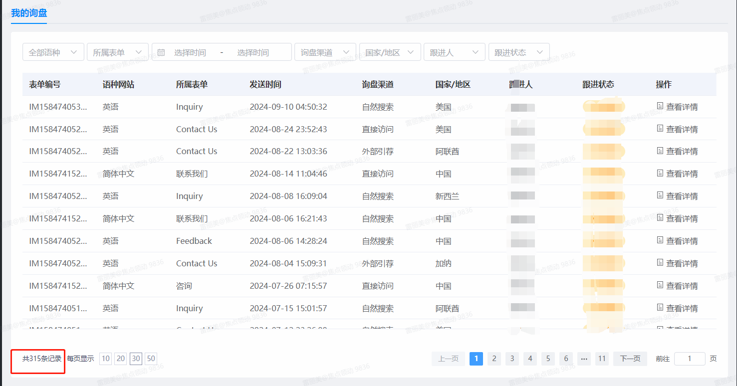
Task: Set page size to 50 records
Action: coord(151,359)
